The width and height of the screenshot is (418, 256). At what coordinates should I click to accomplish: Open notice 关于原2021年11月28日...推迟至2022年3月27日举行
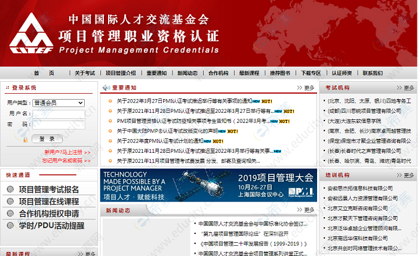click(196, 111)
